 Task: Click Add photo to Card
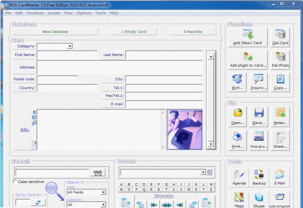(x=247, y=60)
